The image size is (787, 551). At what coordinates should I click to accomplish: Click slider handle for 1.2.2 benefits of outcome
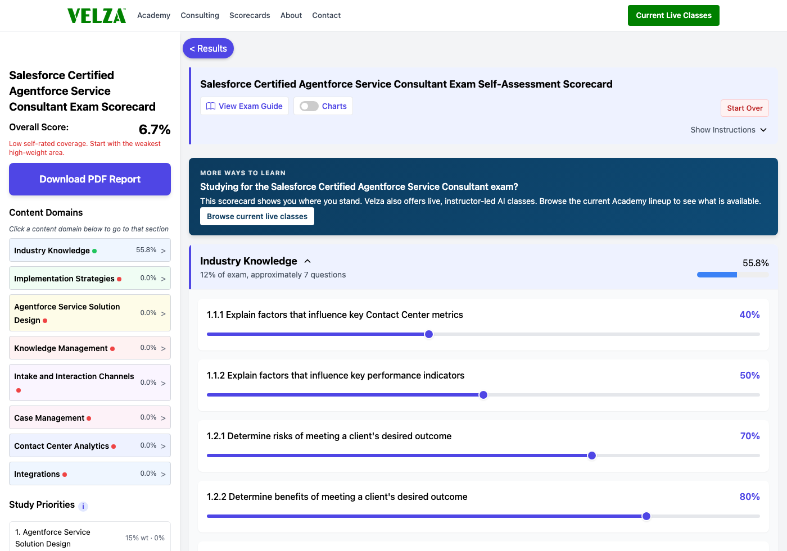(x=646, y=516)
